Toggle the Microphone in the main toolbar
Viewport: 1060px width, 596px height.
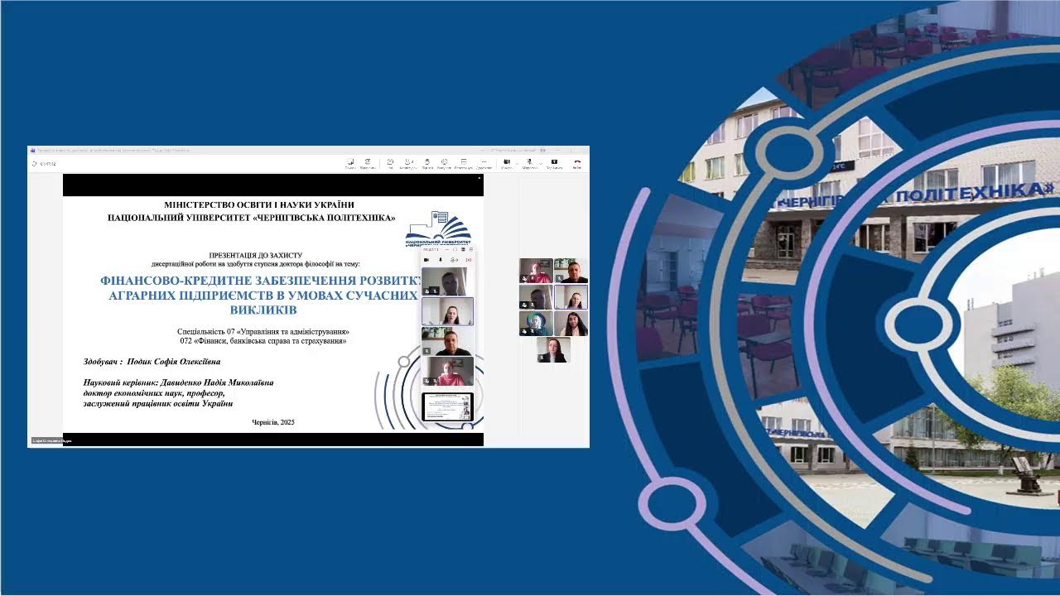pos(529,164)
